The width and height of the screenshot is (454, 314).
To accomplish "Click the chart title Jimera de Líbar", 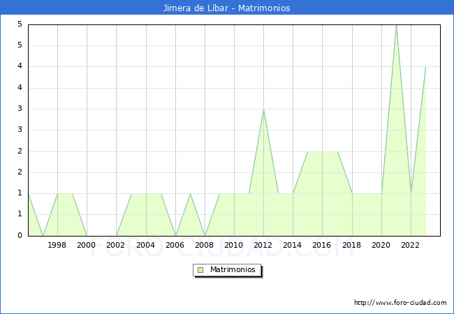I will tap(226, 8).
